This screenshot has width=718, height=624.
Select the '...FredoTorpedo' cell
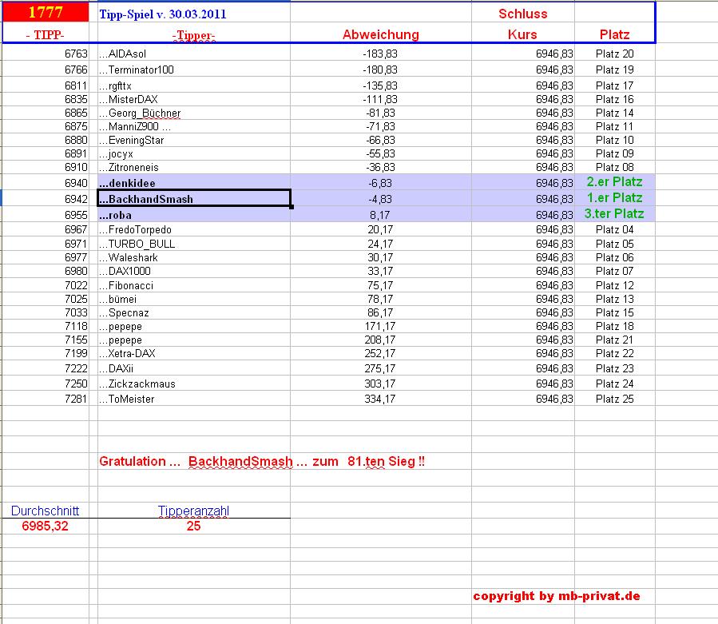tap(194, 229)
